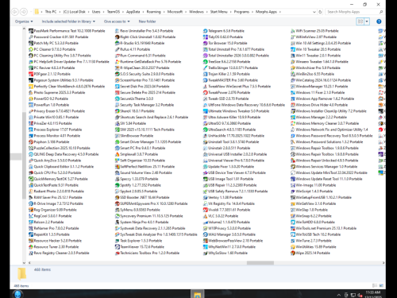Expand the Give access to dropdown

coord(117,21)
